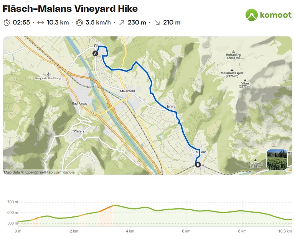Viewport: 295px width, 239px height.
Task: Click the distance double-arrow icon
Action: [41, 23]
